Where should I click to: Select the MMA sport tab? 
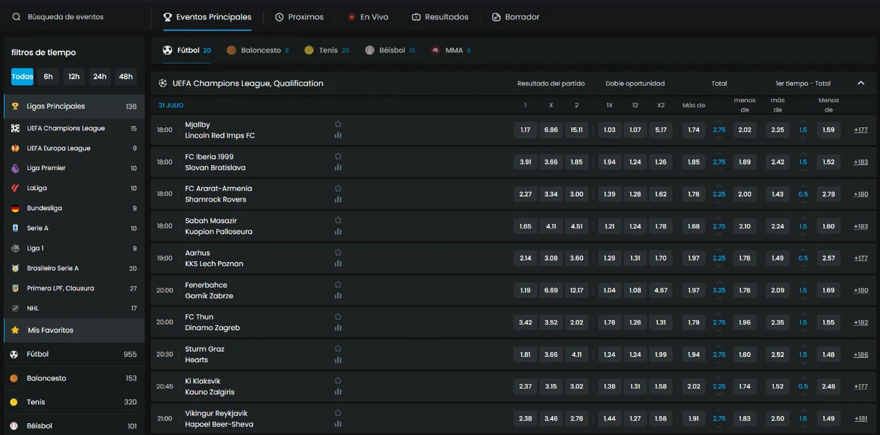[x=451, y=50]
